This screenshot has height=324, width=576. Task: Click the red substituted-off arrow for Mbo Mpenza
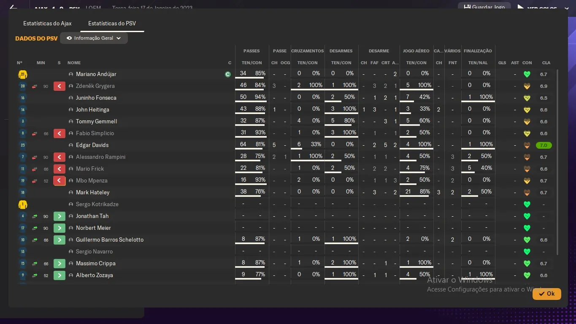click(59, 181)
